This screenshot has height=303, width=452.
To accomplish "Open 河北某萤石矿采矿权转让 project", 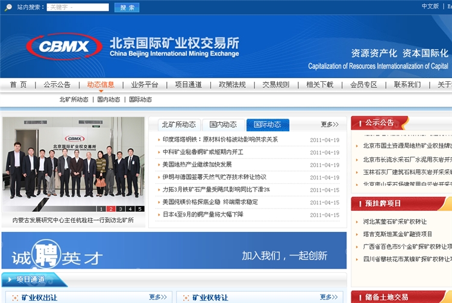I will (x=395, y=222).
